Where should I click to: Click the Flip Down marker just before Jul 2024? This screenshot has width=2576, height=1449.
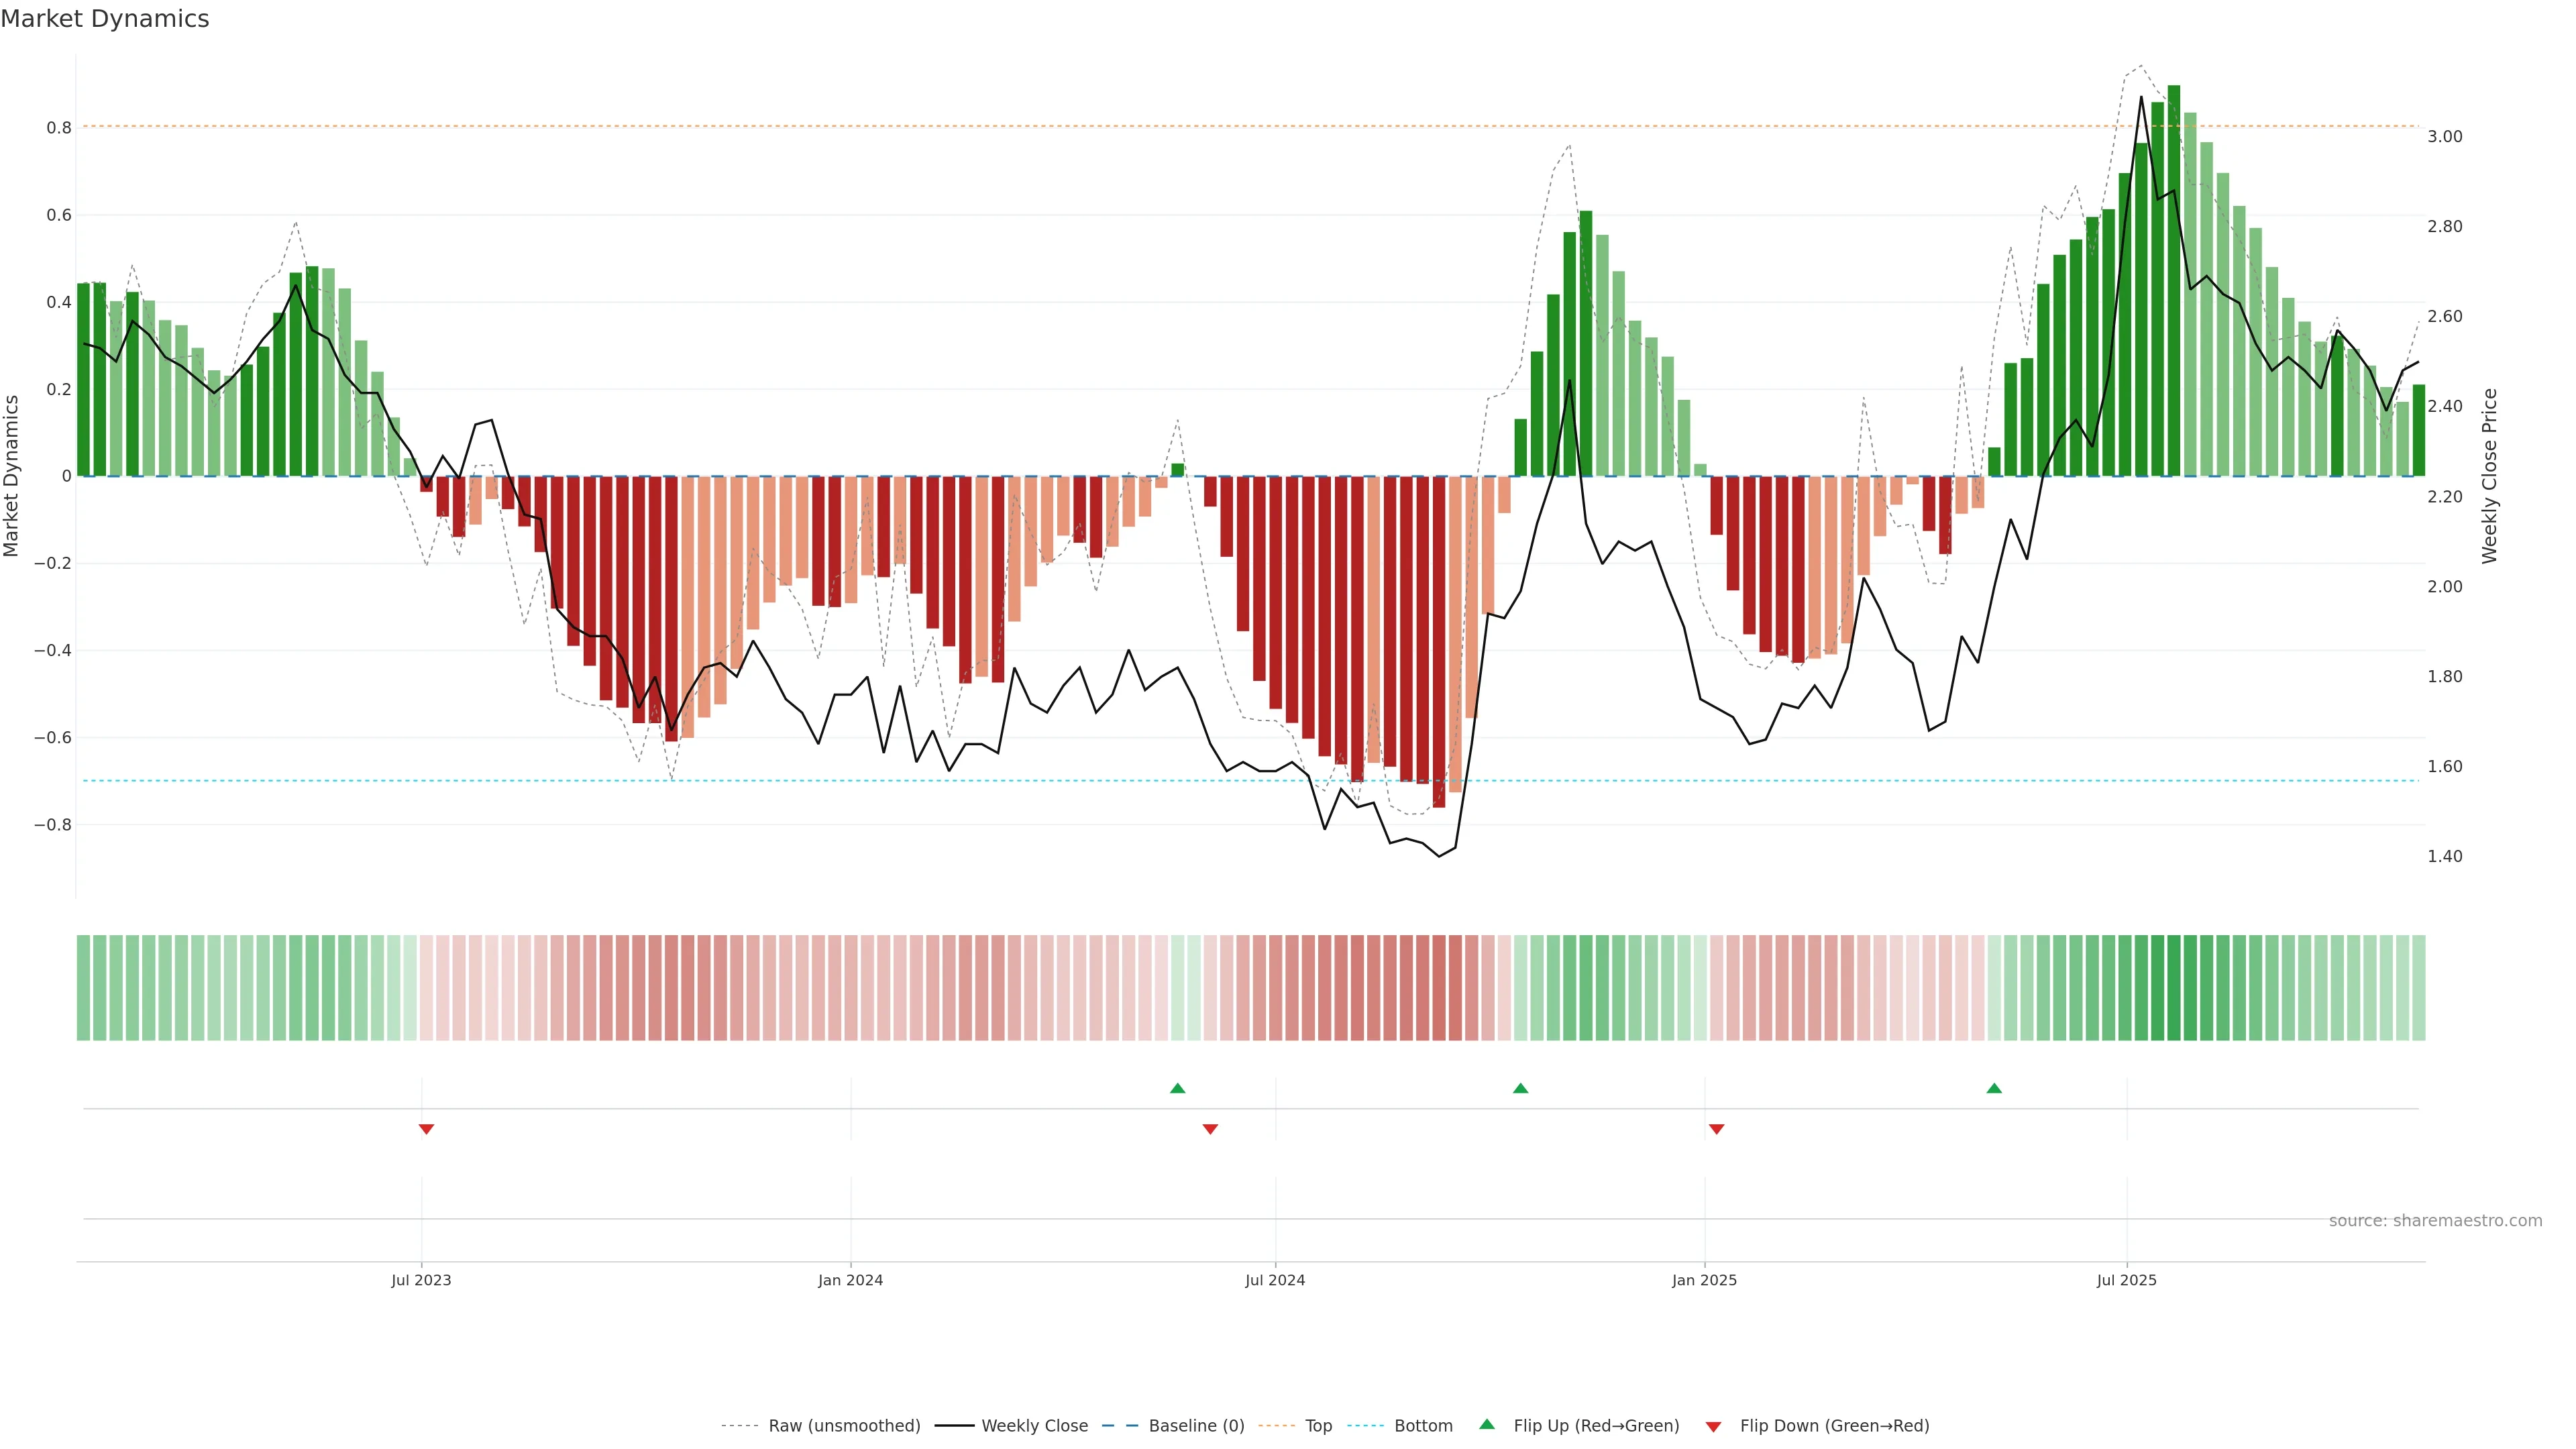coord(1210,1129)
